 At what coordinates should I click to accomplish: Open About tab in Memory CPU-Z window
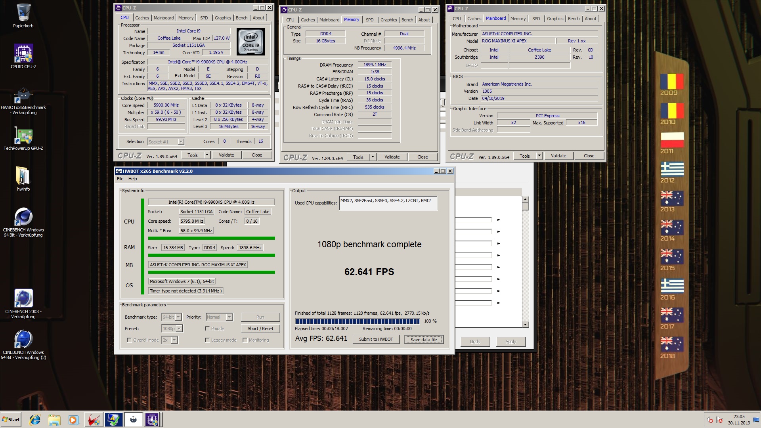[x=424, y=20]
